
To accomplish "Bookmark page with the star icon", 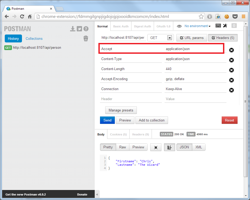I will 201,17.
